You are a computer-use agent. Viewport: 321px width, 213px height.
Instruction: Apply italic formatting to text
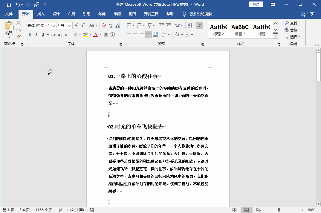[x=36, y=35]
